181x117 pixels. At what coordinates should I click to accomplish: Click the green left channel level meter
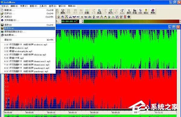(x=131, y=21)
